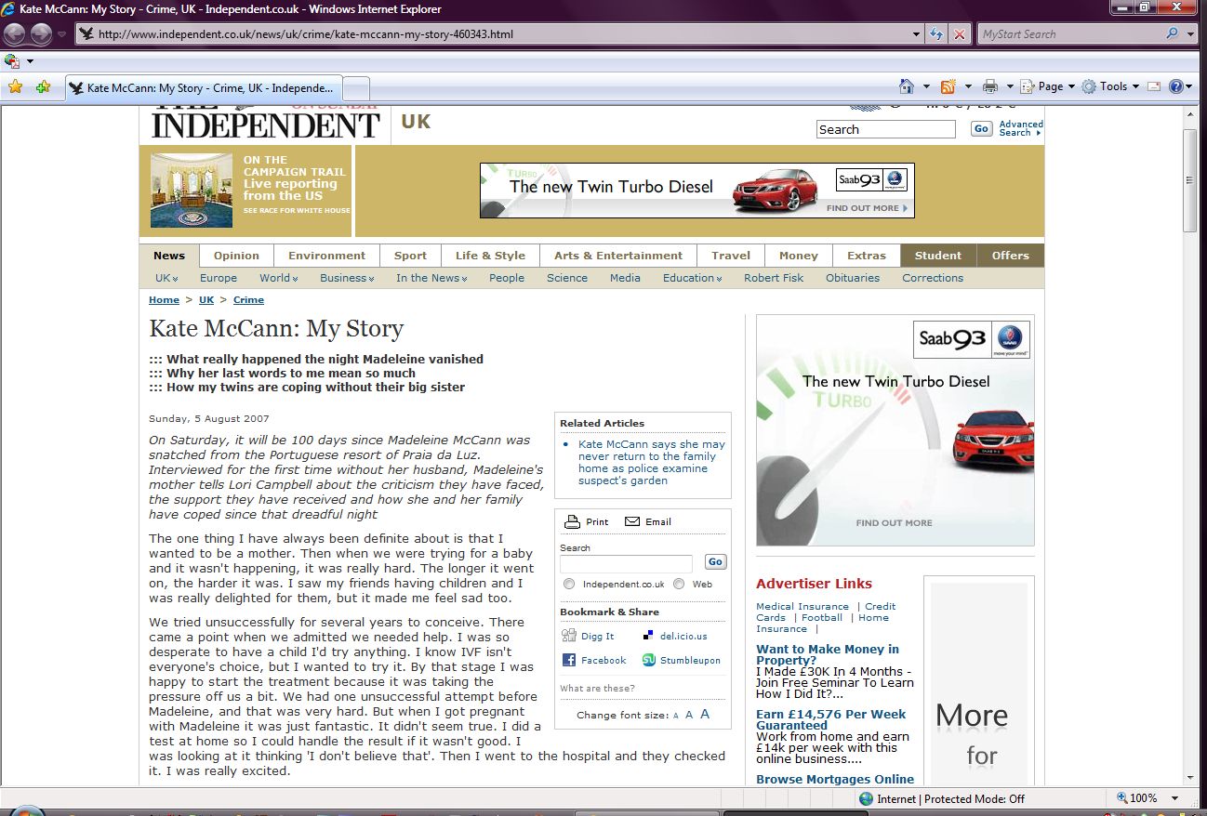Click the MyStart Search input field

pyautogui.click(x=1069, y=34)
